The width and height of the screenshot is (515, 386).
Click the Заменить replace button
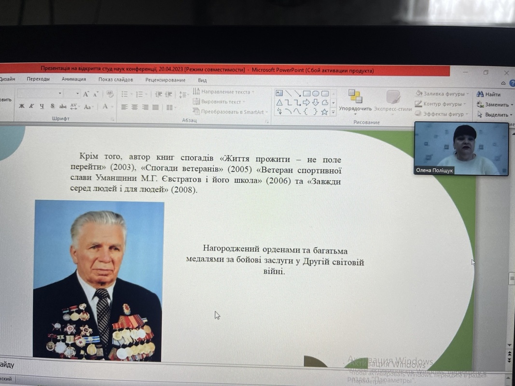pyautogui.click(x=495, y=104)
